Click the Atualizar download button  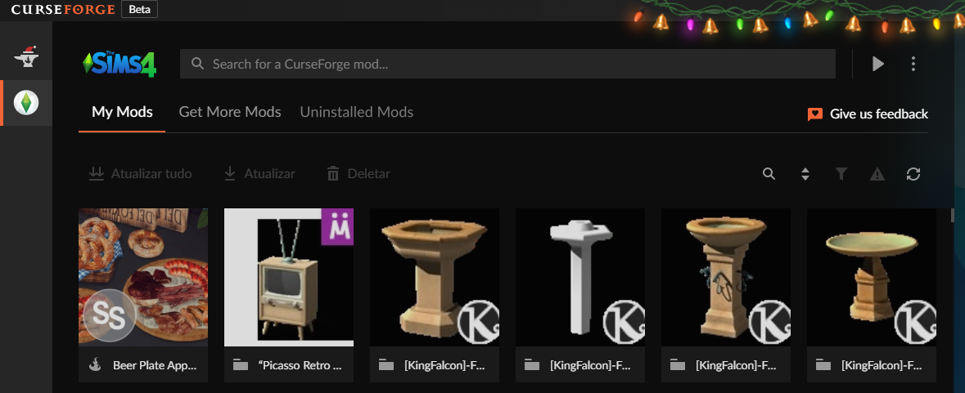pyautogui.click(x=259, y=174)
